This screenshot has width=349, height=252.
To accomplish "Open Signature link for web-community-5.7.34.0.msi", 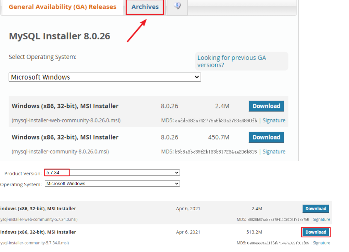I will click(321, 219).
